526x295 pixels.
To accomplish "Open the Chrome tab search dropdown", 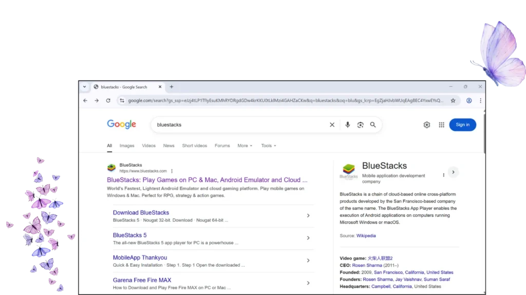I will tap(85, 87).
